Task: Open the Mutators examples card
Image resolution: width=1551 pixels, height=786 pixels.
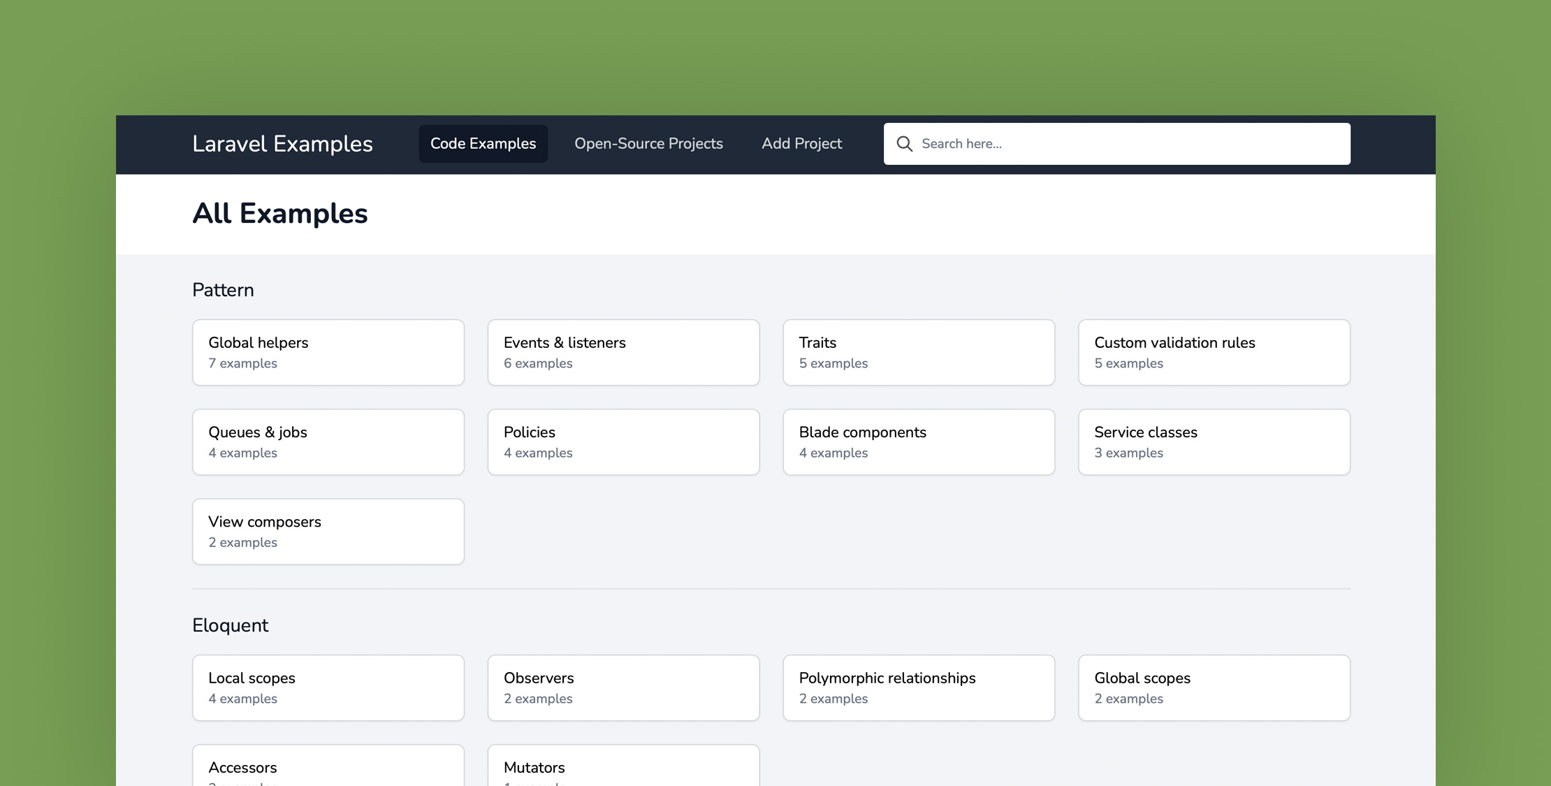Action: pyautogui.click(x=623, y=769)
